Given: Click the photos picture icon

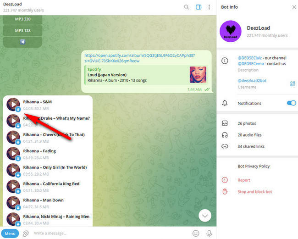Looking at the screenshot, I should click(x=225, y=123).
